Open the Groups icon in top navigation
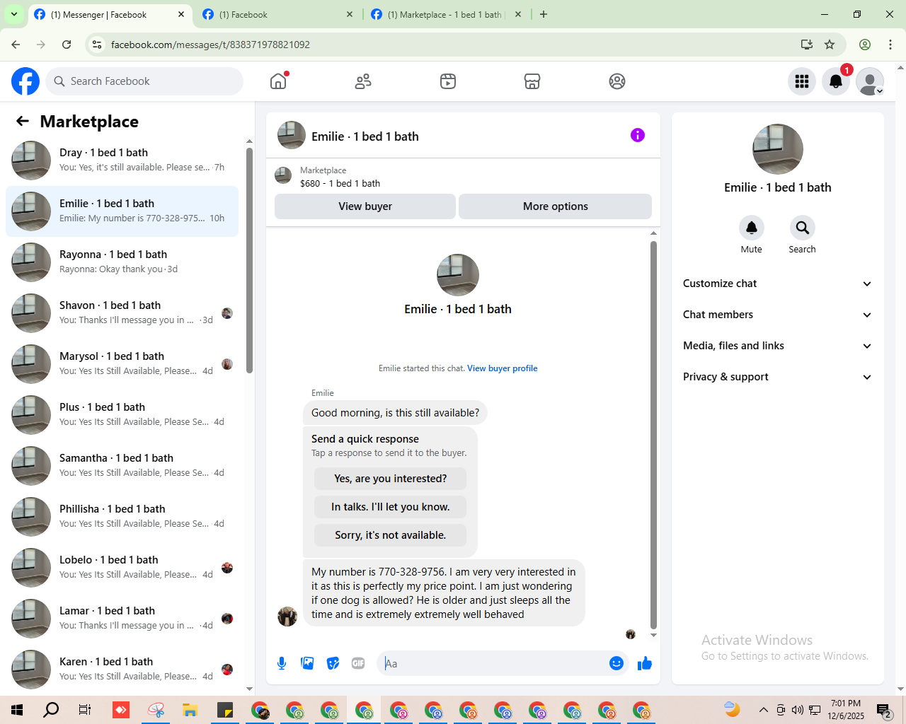Image resolution: width=906 pixels, height=724 pixels. (x=617, y=81)
